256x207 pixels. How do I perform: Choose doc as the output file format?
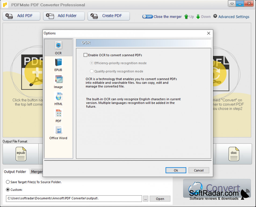pos(234,154)
